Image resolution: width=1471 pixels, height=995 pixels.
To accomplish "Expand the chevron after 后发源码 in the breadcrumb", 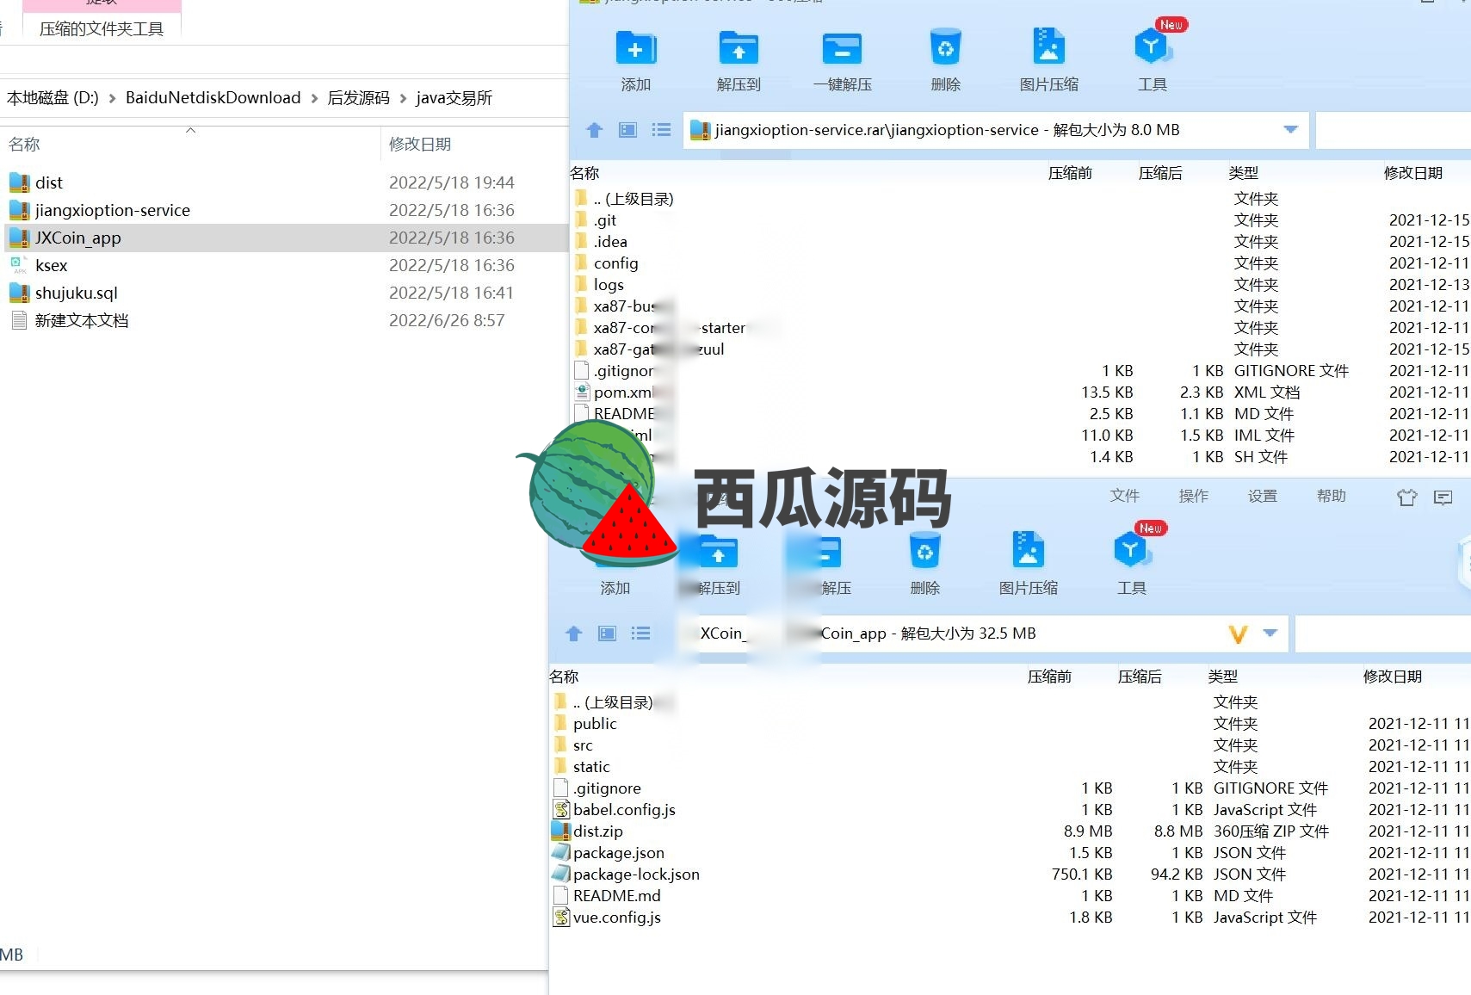I will tap(403, 98).
